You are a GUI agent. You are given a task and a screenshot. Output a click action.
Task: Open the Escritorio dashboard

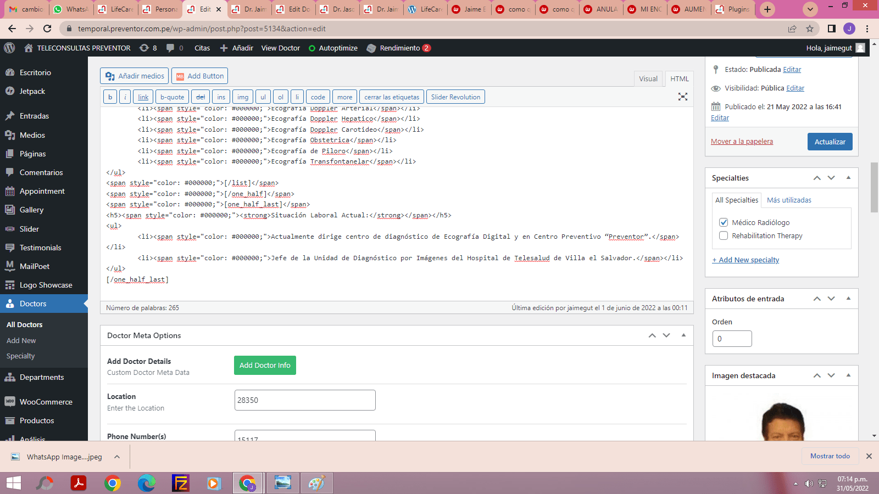(x=35, y=72)
